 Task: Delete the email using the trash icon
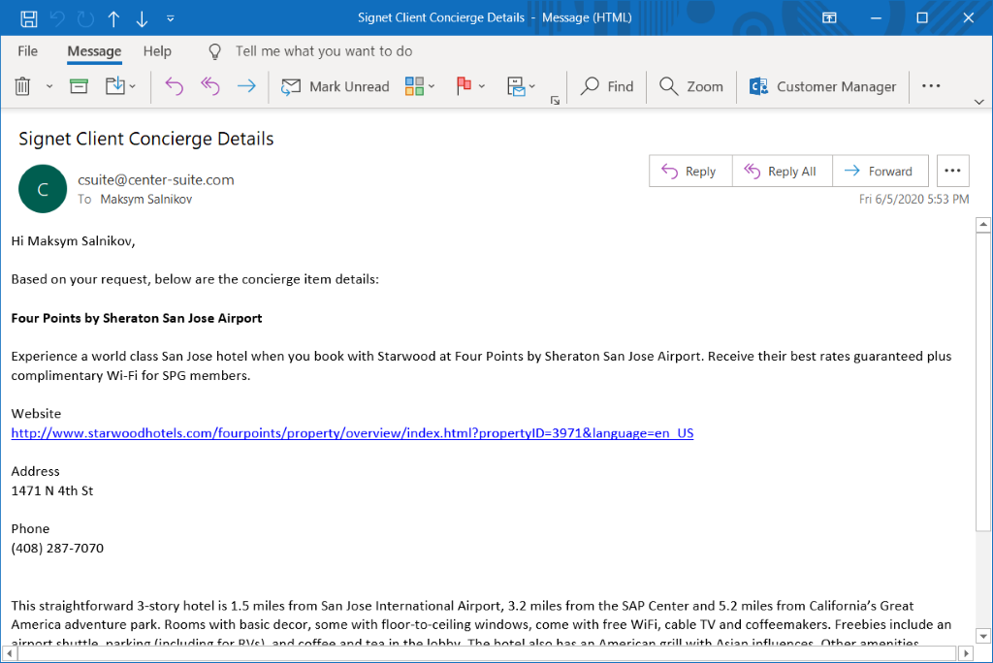click(21, 86)
